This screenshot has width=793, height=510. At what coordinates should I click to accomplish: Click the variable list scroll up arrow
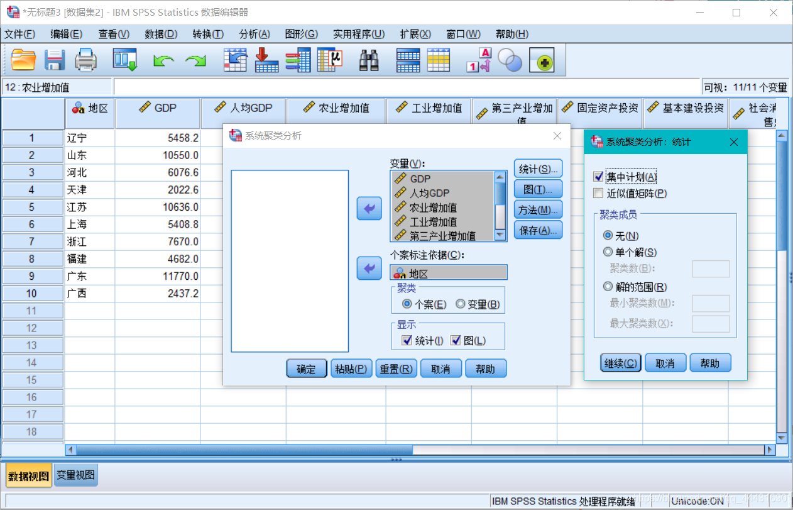[501, 177]
